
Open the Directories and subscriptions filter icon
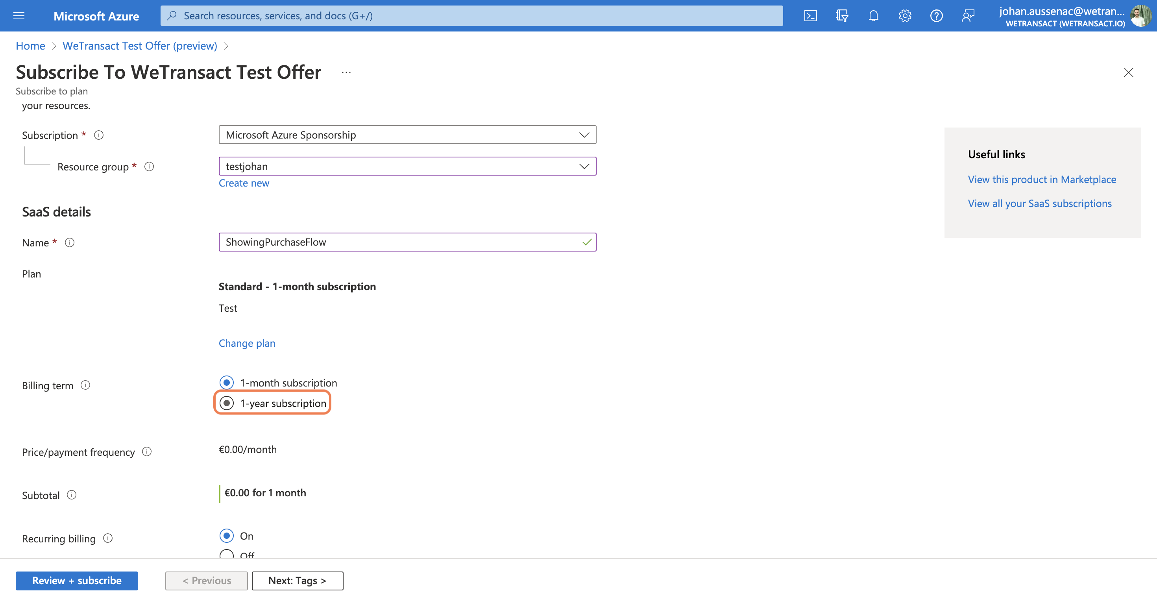click(842, 16)
